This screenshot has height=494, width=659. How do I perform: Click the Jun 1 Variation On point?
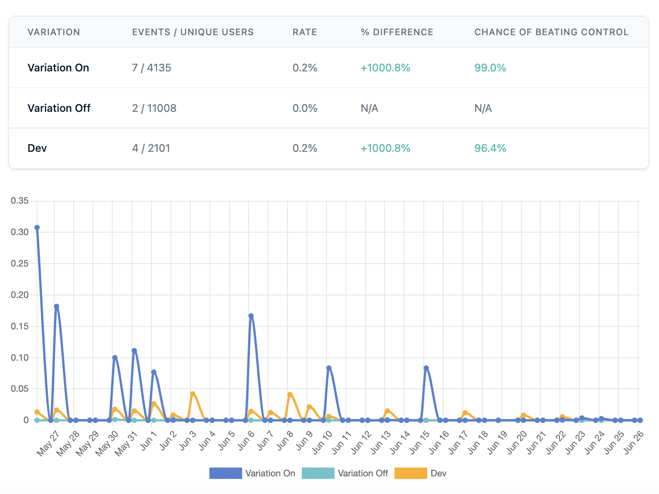tap(154, 372)
